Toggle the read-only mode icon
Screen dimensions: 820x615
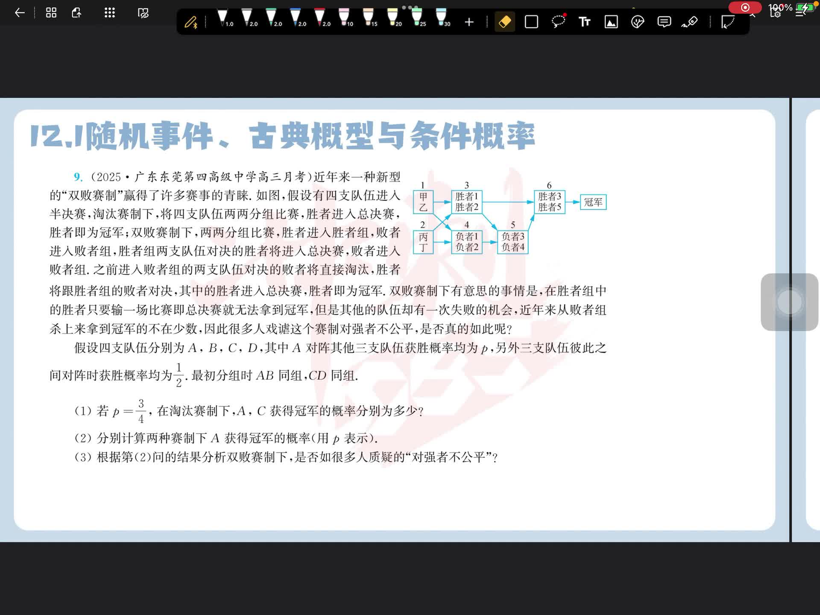tap(143, 13)
